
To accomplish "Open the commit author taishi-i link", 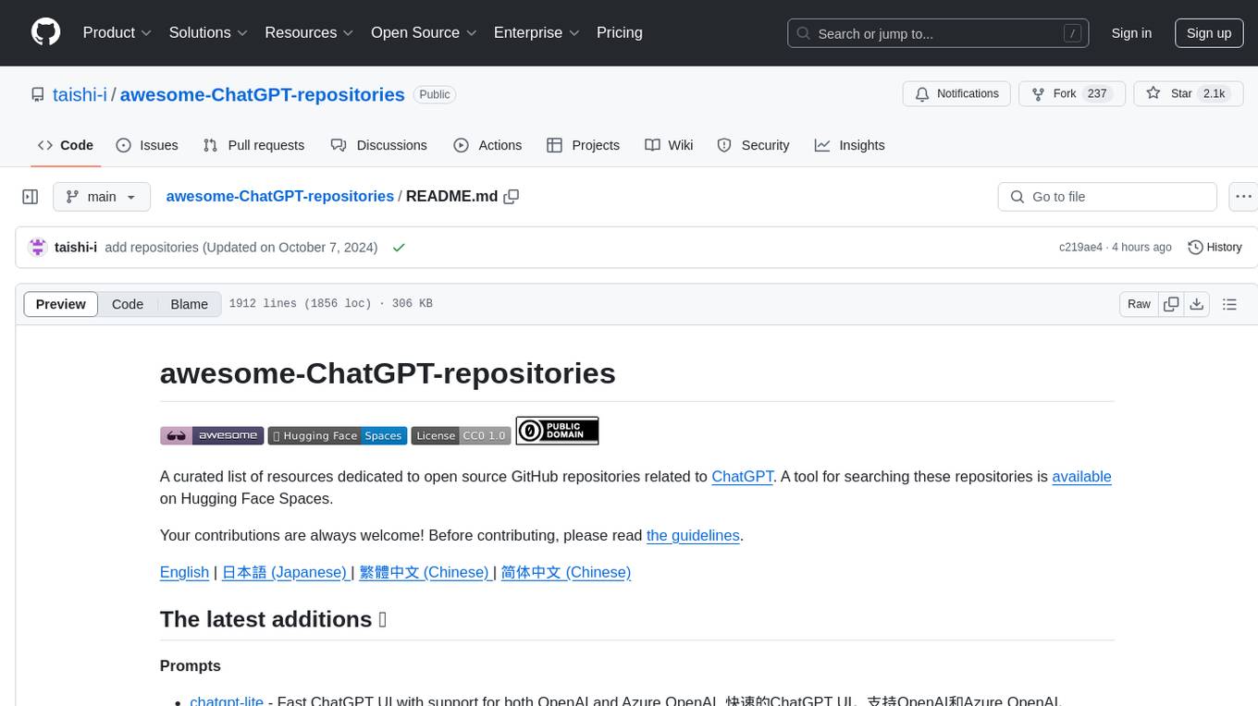I will 76,248.
